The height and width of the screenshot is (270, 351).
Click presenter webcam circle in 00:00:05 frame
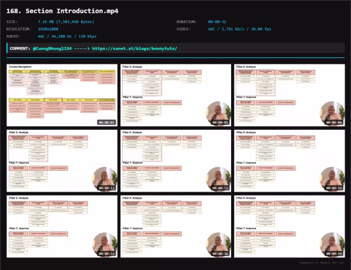click(218, 113)
